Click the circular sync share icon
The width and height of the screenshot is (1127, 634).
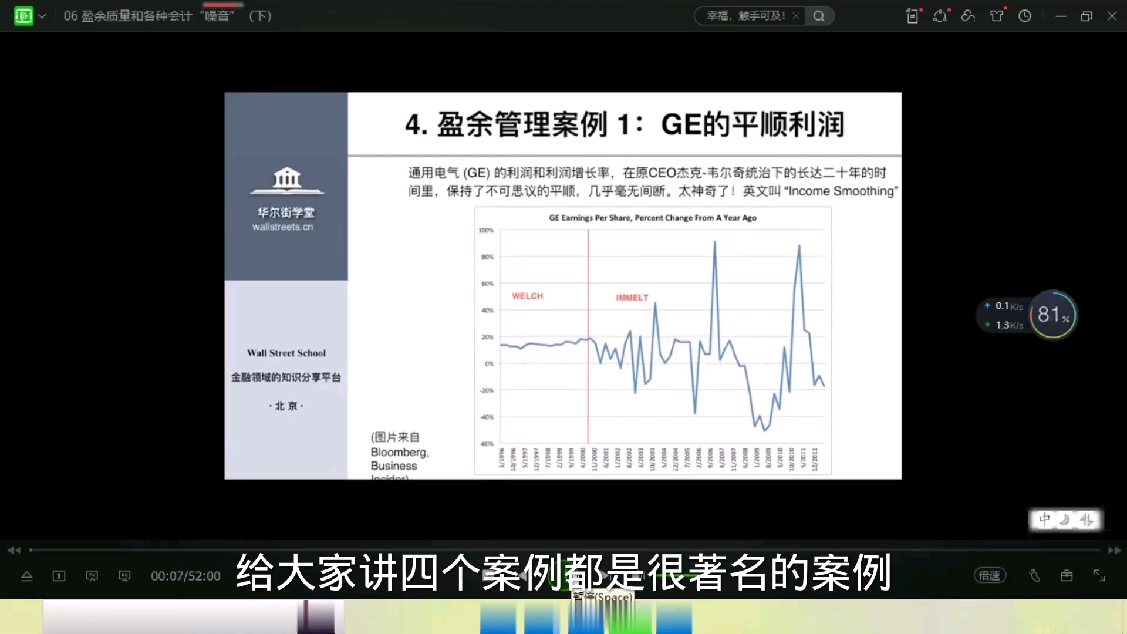(x=941, y=16)
